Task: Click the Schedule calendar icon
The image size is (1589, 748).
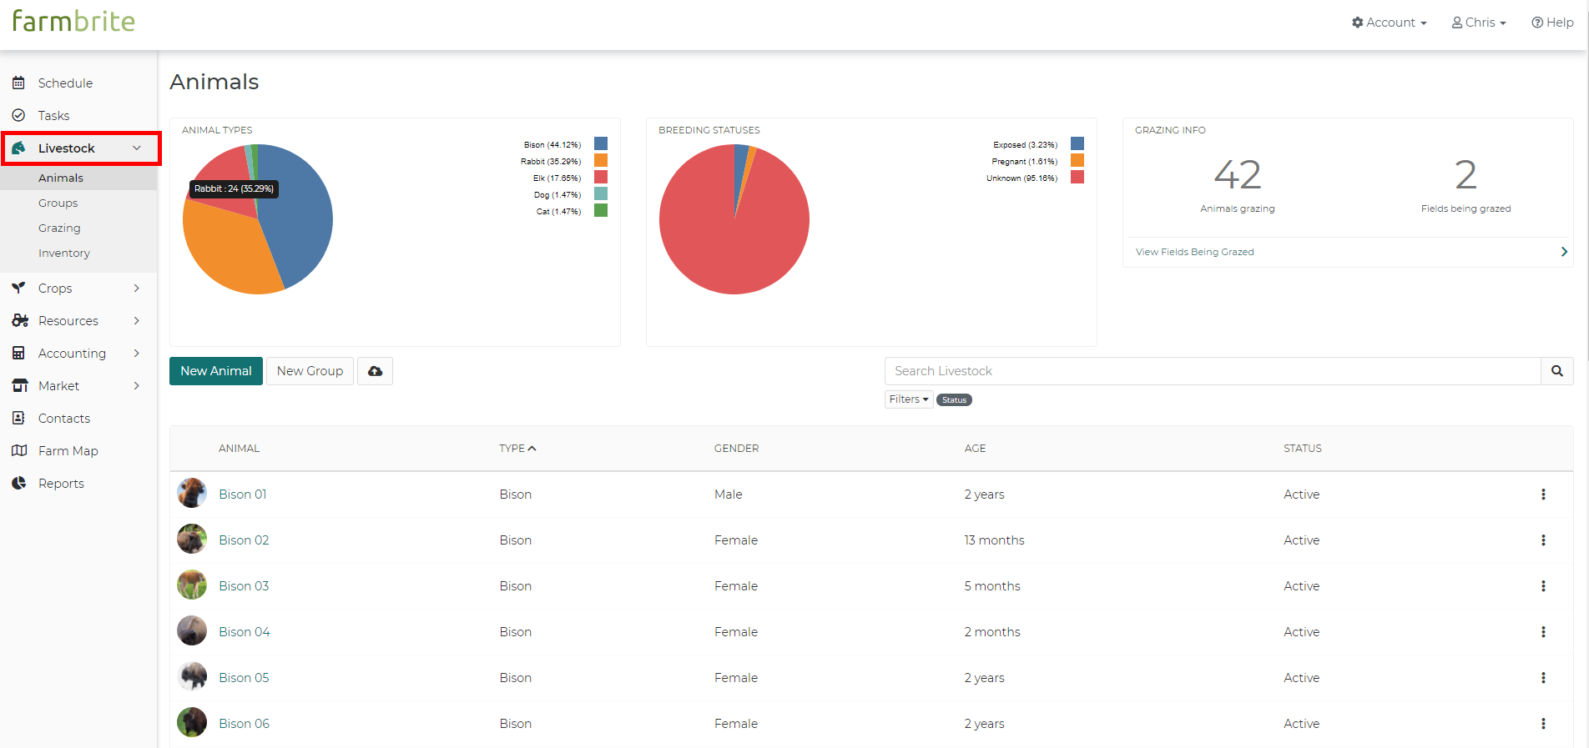Action: 18,83
